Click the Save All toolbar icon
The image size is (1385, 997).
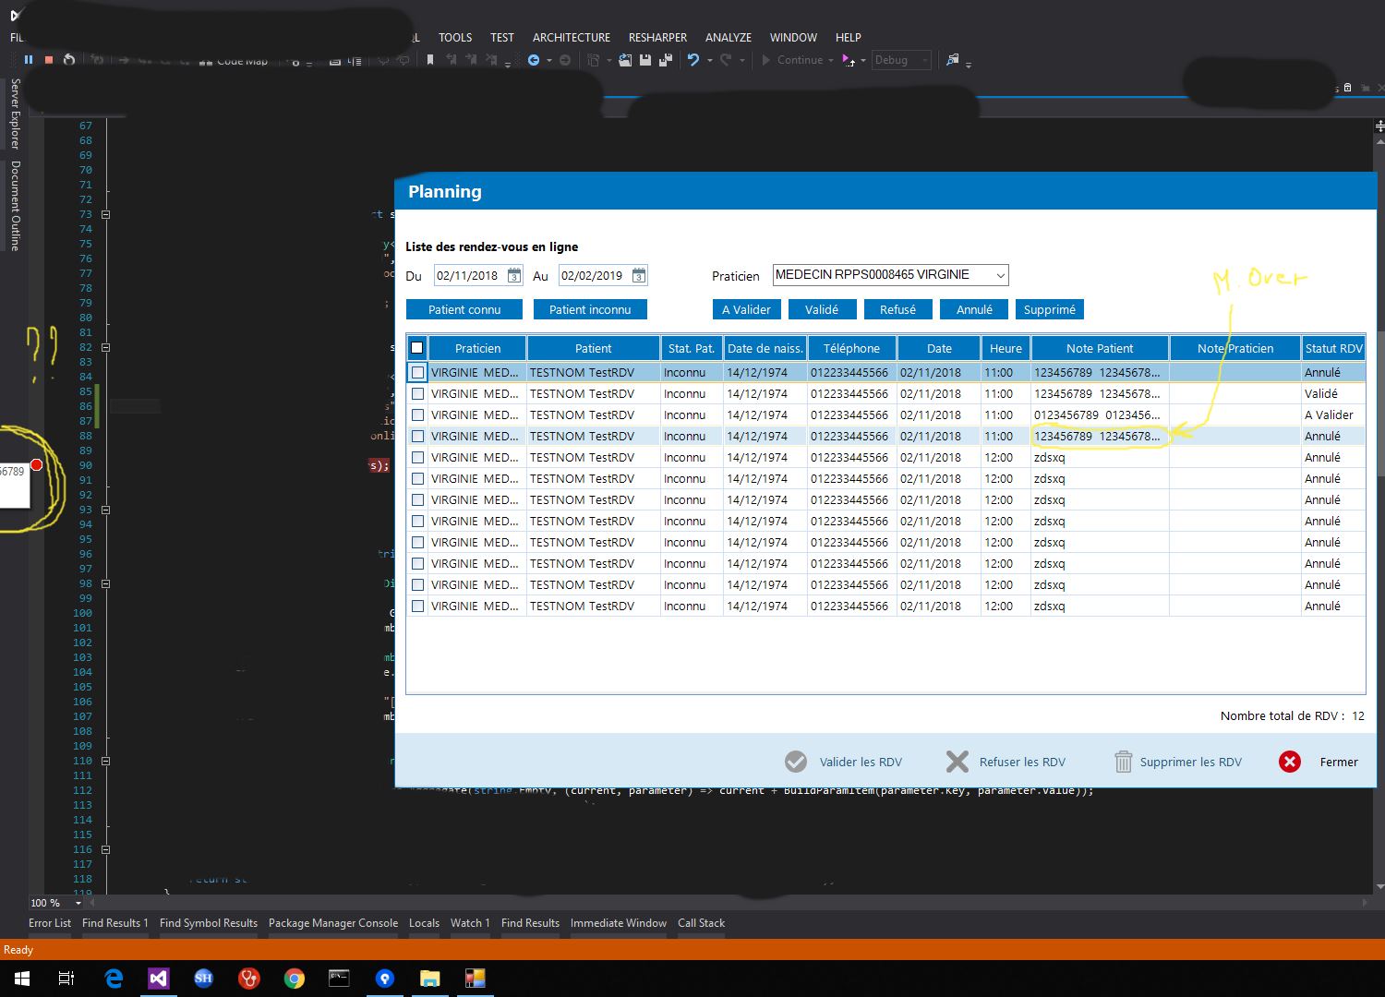pyautogui.click(x=665, y=60)
